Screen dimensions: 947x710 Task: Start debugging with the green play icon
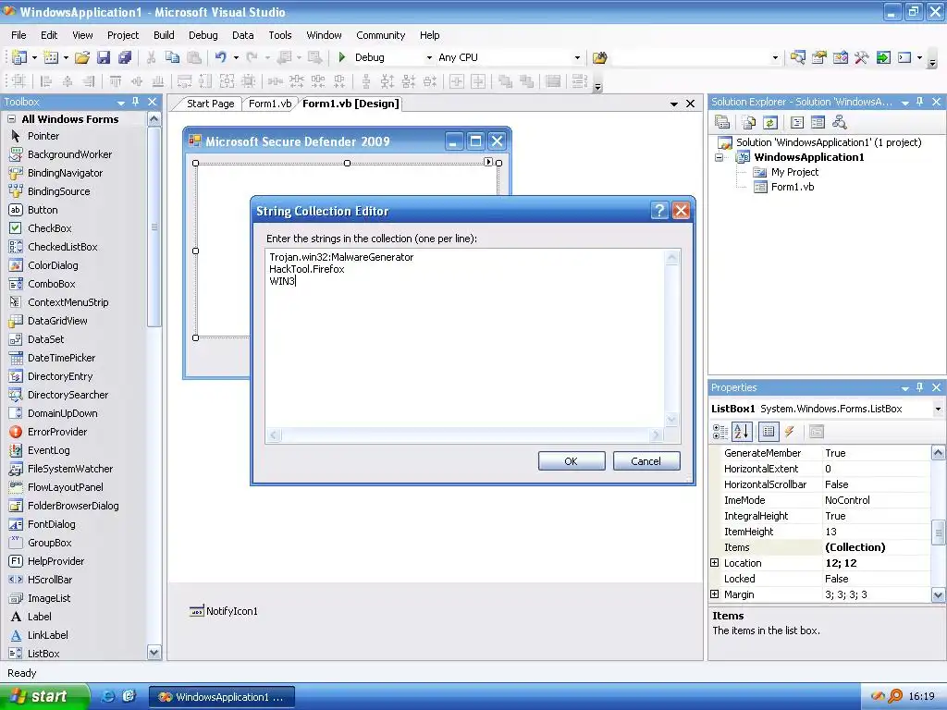(342, 57)
